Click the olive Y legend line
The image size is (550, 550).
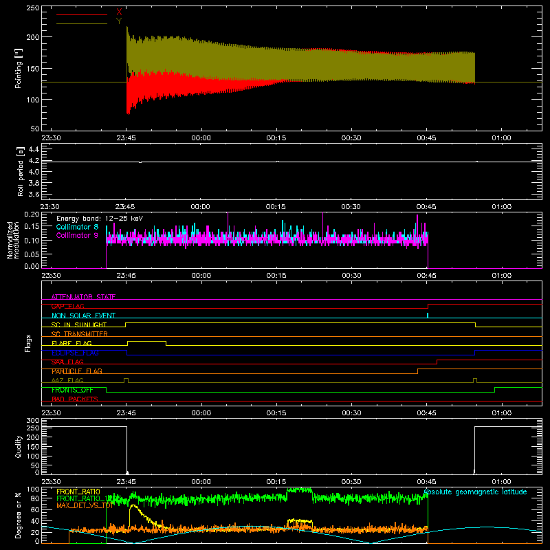82,24
